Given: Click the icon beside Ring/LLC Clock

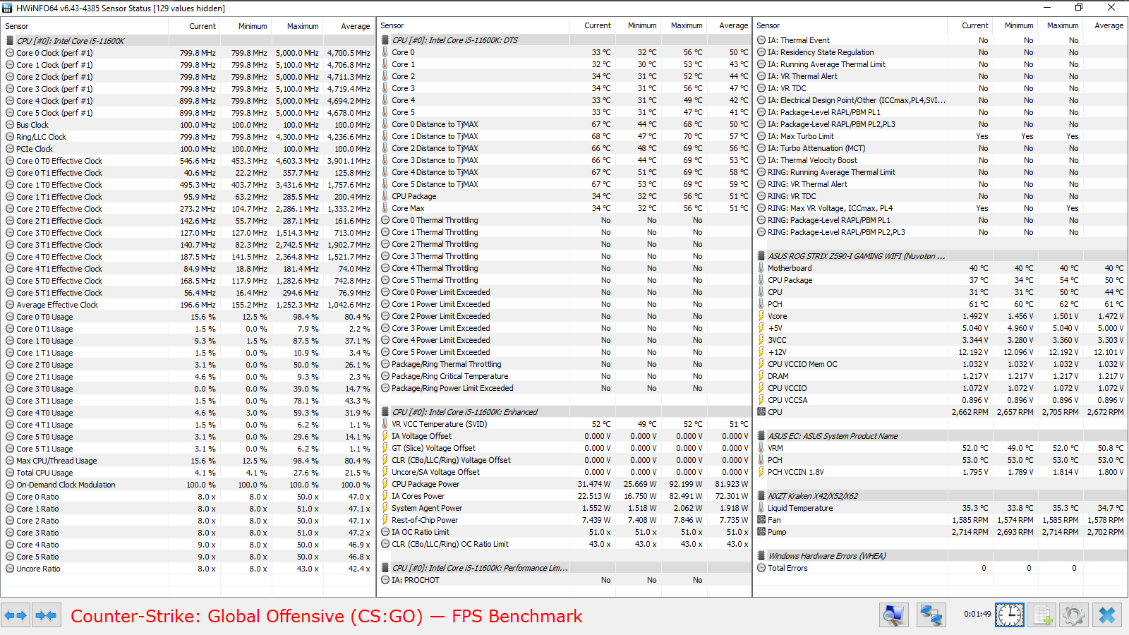Looking at the screenshot, I should [x=10, y=137].
